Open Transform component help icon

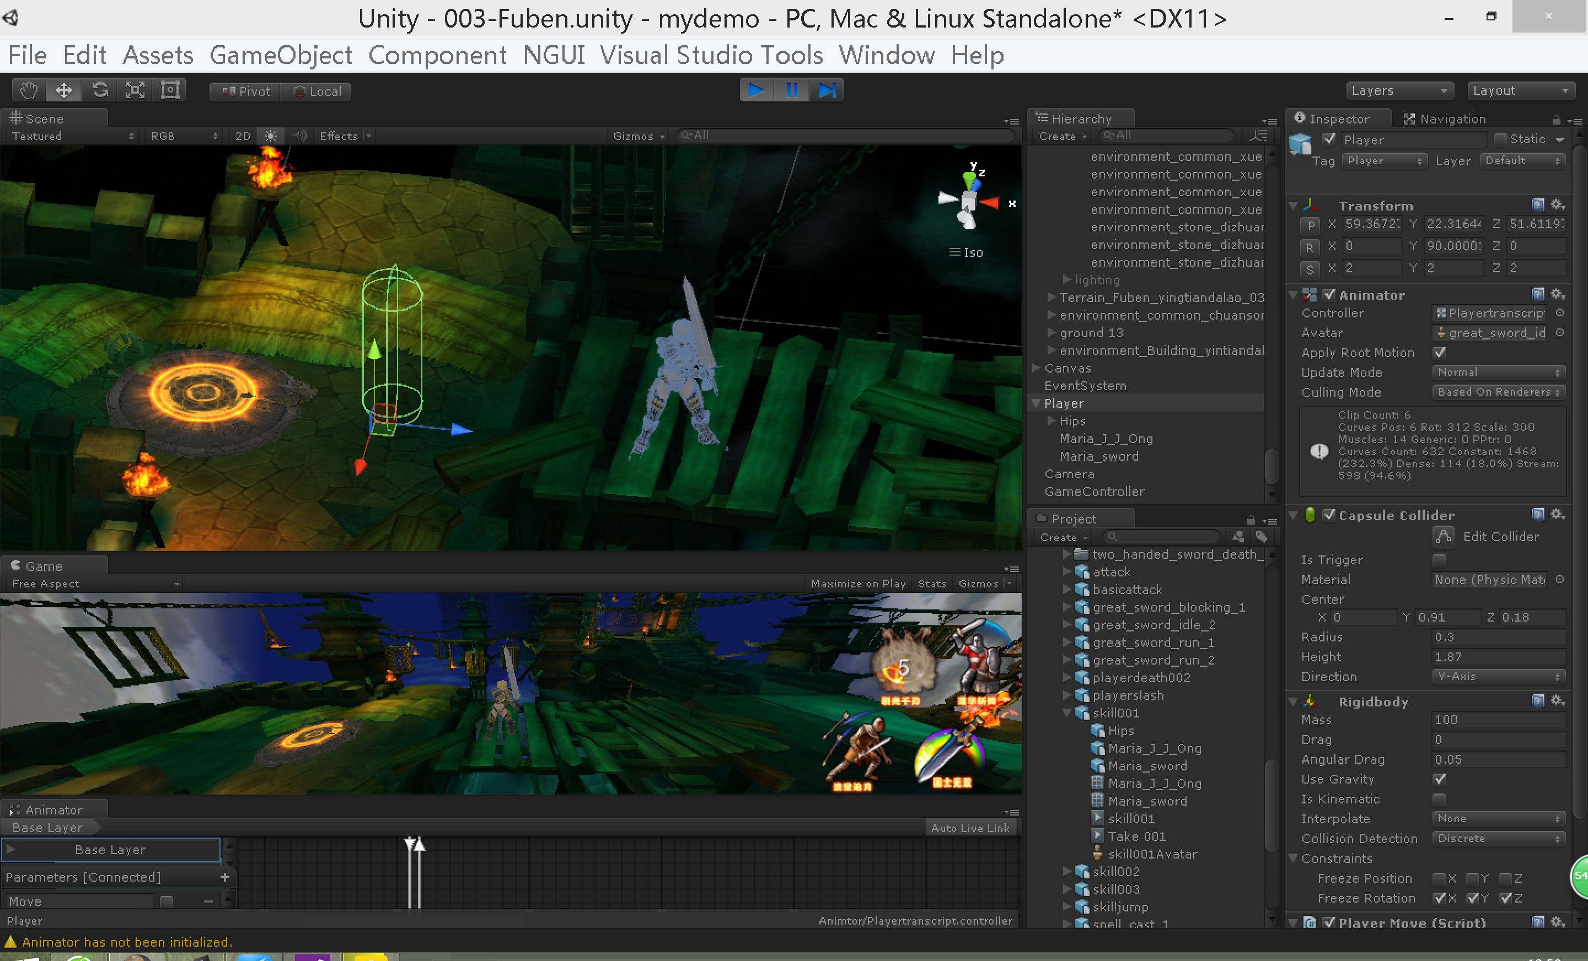coord(1538,205)
